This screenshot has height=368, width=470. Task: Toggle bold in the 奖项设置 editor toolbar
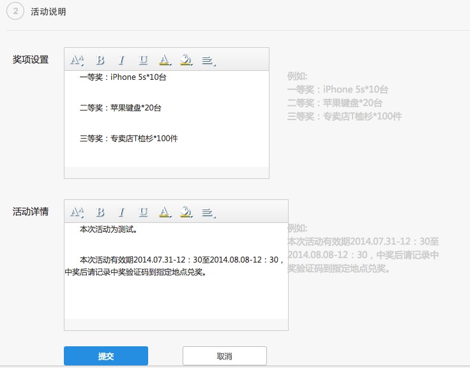tap(100, 60)
